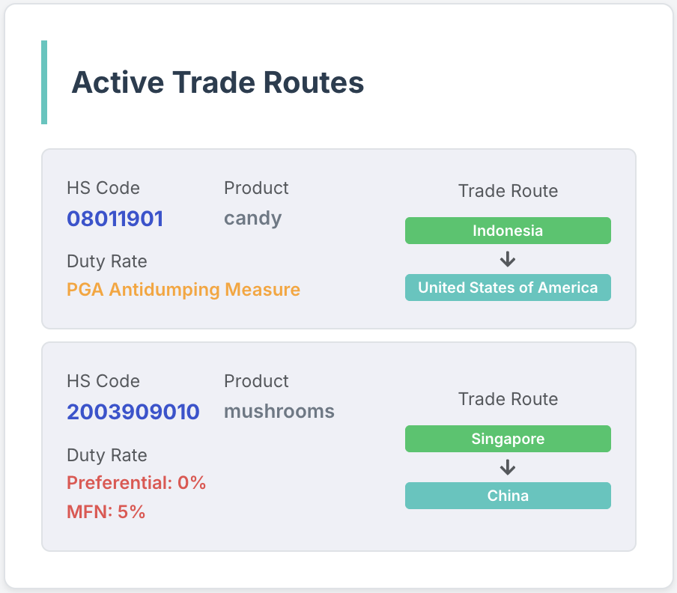
Task: Click the Trade Route label above Singapore
Action: click(508, 399)
